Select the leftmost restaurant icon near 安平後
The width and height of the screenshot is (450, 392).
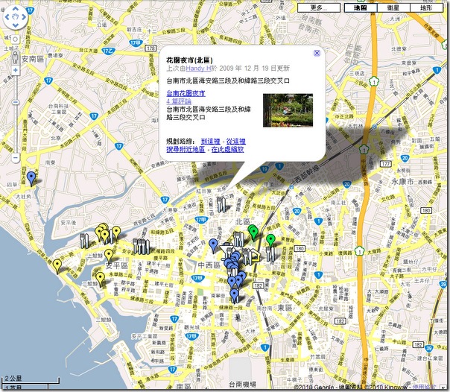click(84, 241)
